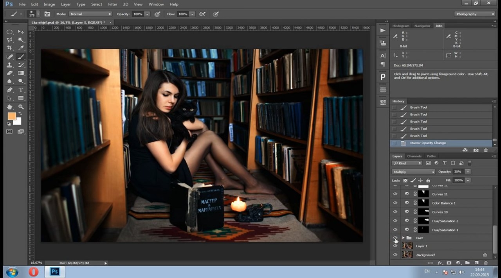
Task: Pick the Magic Wand tool
Action: click(21, 40)
